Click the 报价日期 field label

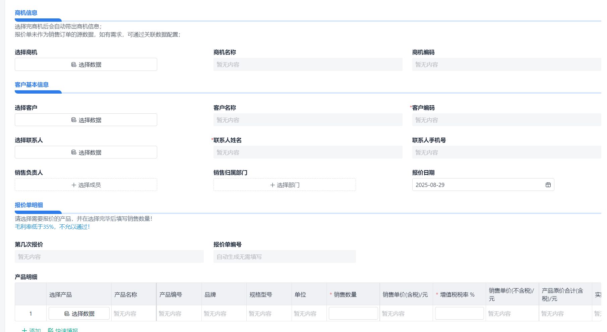[423, 173]
